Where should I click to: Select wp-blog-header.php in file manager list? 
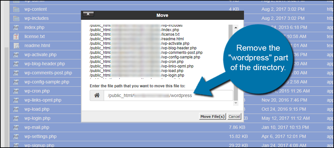pos(44,64)
